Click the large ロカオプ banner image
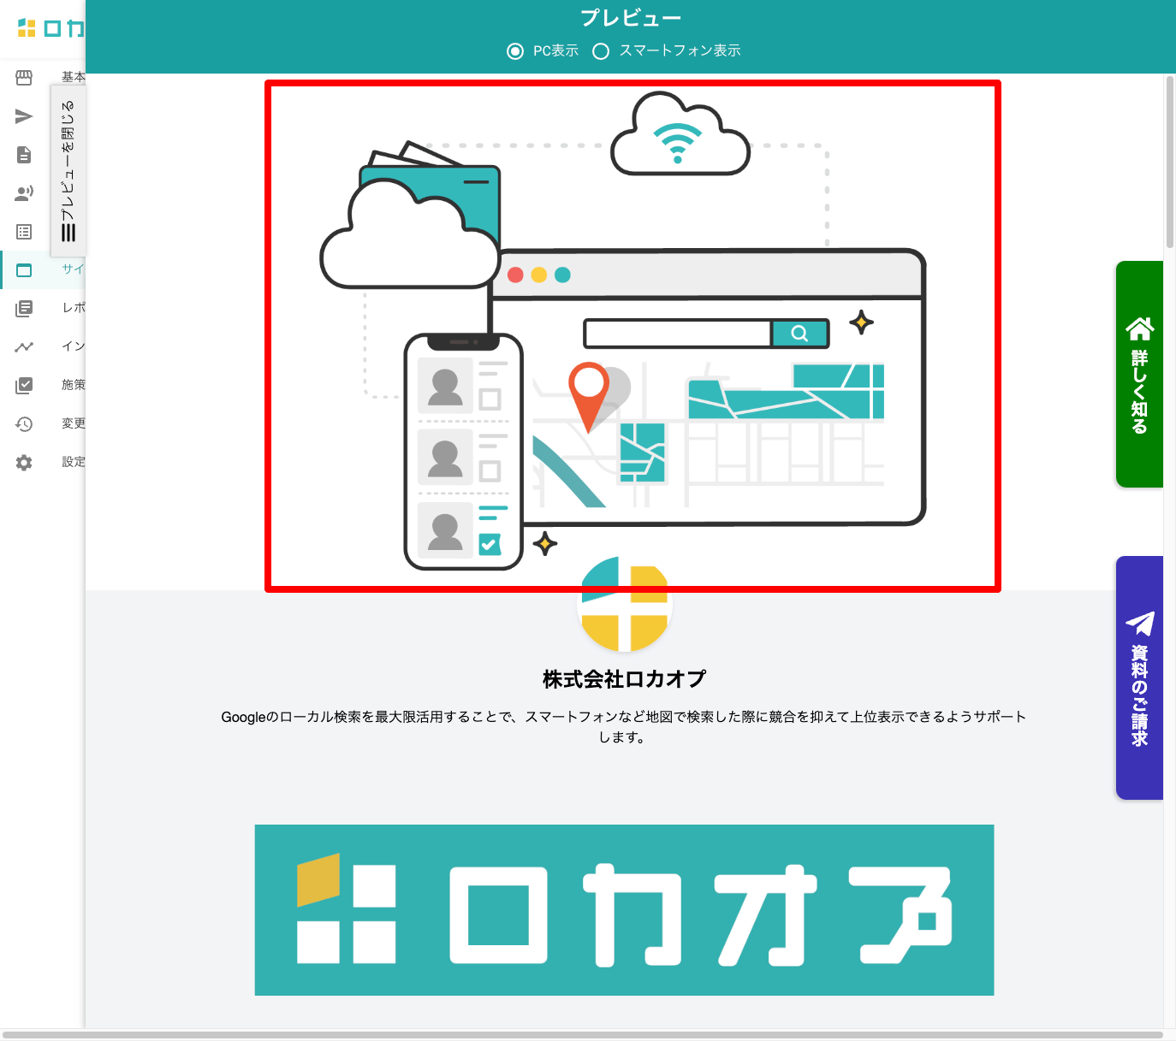The height and width of the screenshot is (1041, 1176). pyautogui.click(x=624, y=909)
